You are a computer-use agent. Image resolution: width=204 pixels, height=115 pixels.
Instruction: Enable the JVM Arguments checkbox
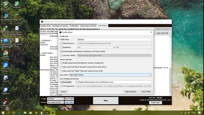[61, 86]
